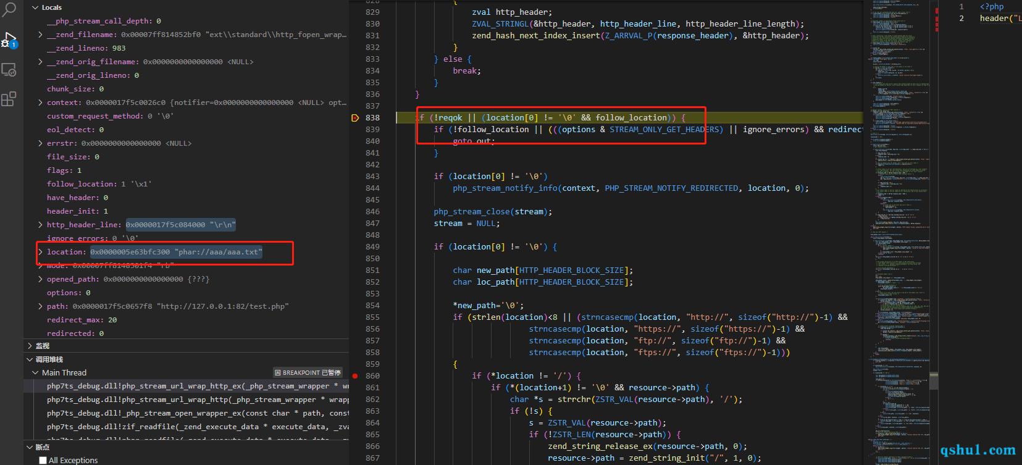Select the flags: 1 variable row
1022x465 pixels.
coord(186,170)
